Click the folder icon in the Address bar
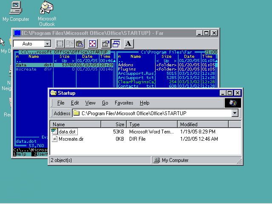 click(x=76, y=113)
